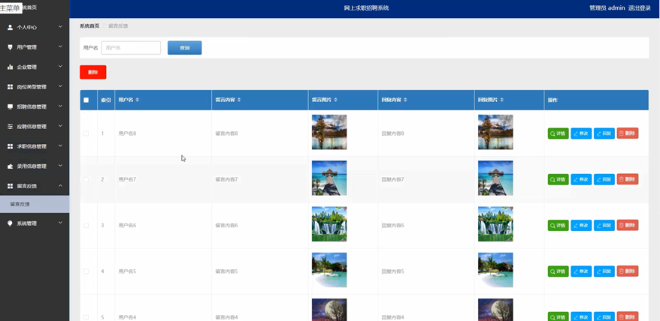The width and height of the screenshot is (660, 321).
Task: Check the checkbox for row 用户名8
Action: point(86,133)
